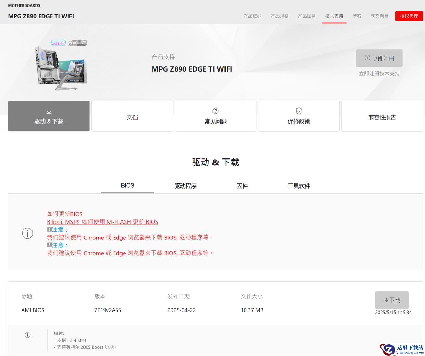Open Bilibili M-FLASH BIOS update link

point(103,222)
